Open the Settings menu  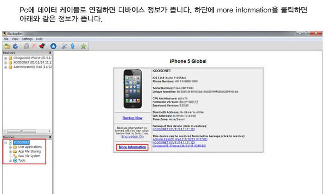tap(27, 39)
